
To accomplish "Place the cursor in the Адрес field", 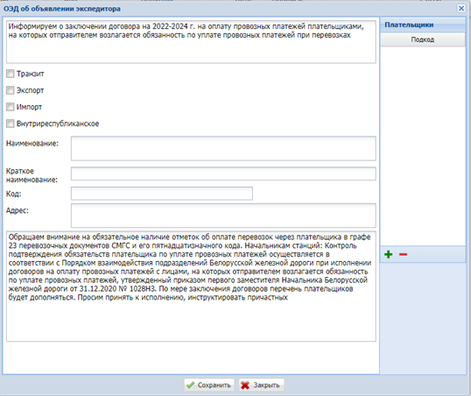I will [x=223, y=216].
